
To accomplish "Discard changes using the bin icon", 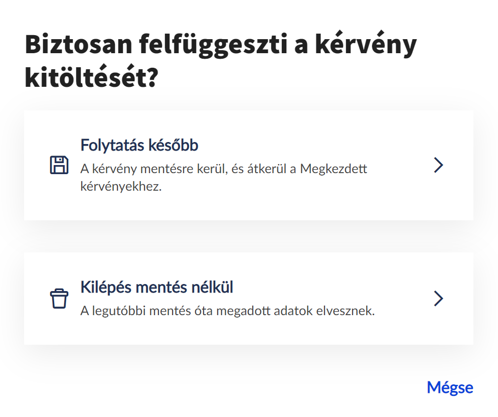I will point(59,299).
